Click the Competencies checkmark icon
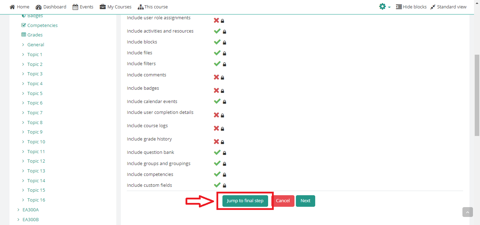Screen dimensions: 480x225 click(24, 25)
